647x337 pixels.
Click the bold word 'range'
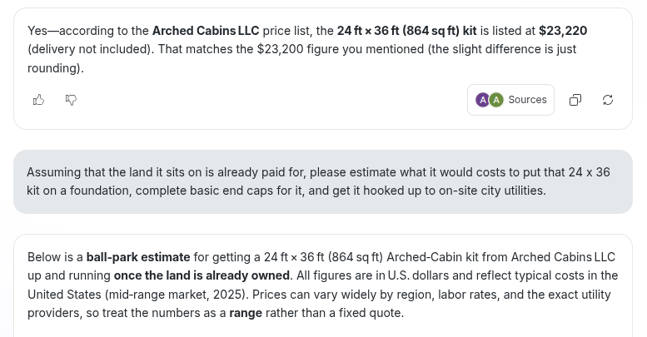point(246,313)
